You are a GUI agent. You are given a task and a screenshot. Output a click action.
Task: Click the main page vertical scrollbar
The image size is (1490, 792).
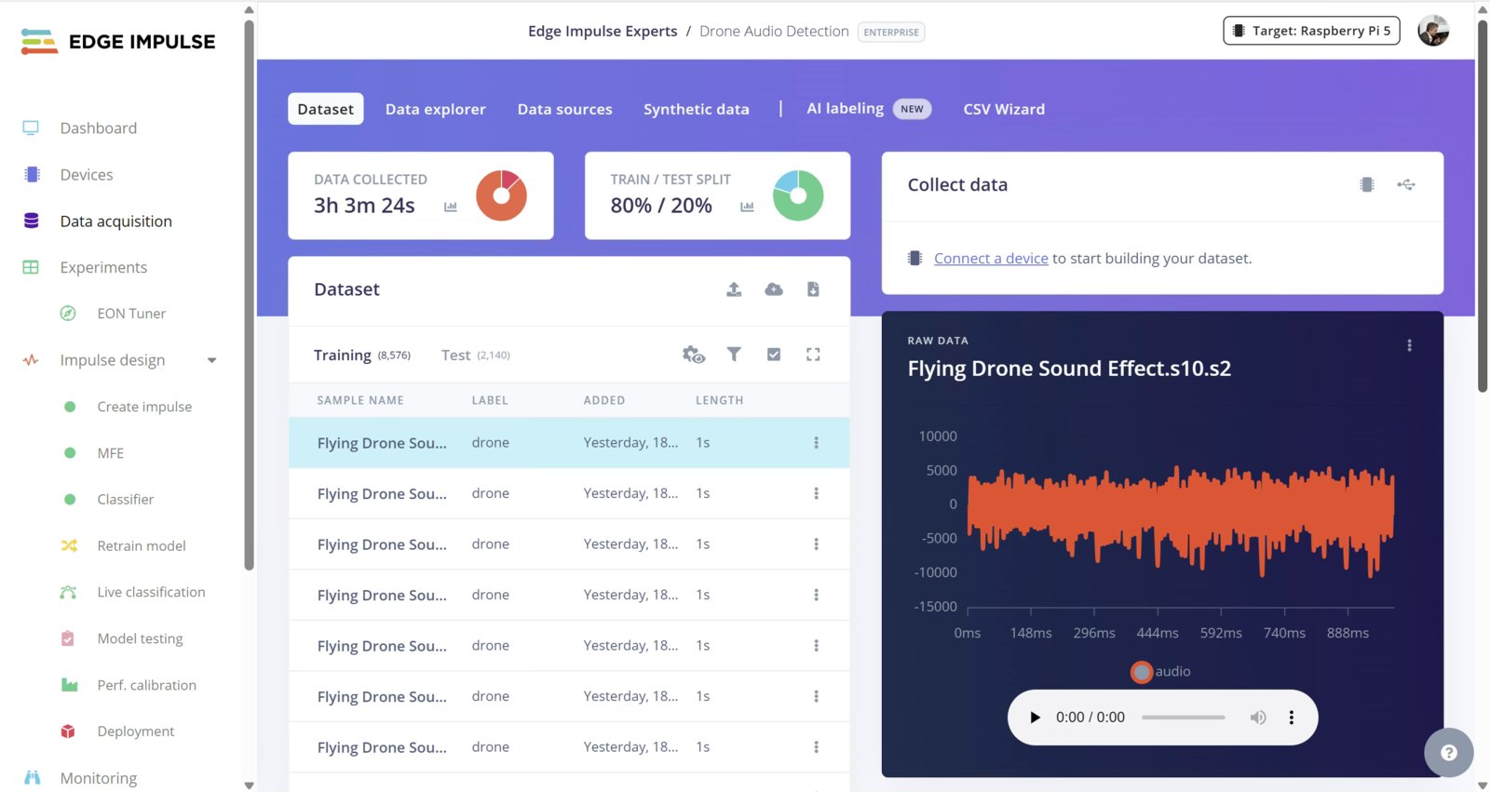[1483, 205]
